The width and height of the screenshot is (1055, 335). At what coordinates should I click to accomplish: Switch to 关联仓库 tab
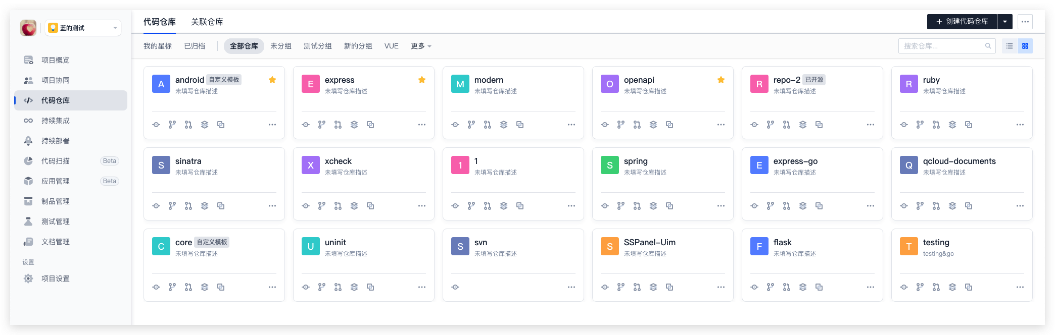[x=207, y=22]
